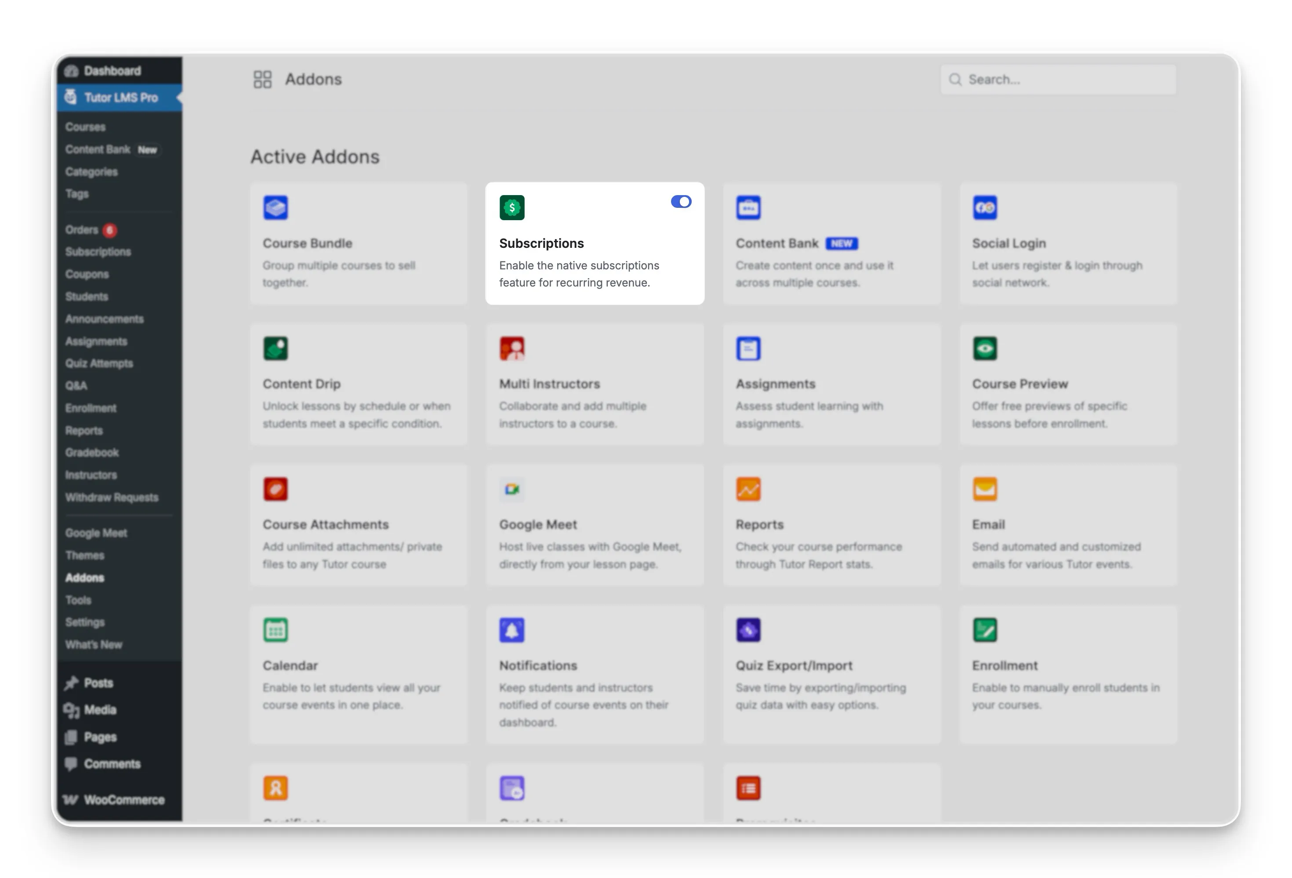Open Settings in the Tutor LMS sidebar
Image resolution: width=1292 pixels, height=878 pixels.
[84, 622]
